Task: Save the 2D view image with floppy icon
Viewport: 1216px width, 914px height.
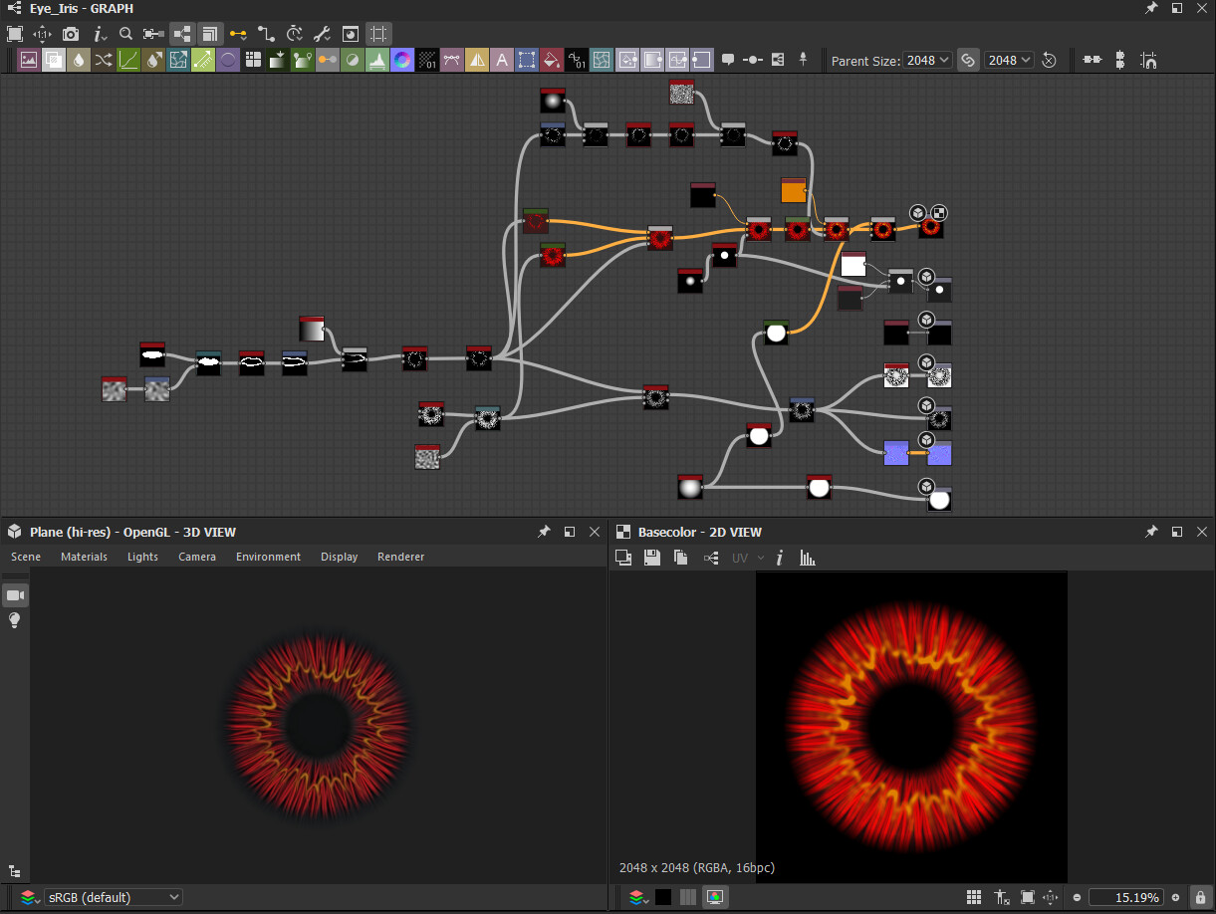Action: [652, 558]
